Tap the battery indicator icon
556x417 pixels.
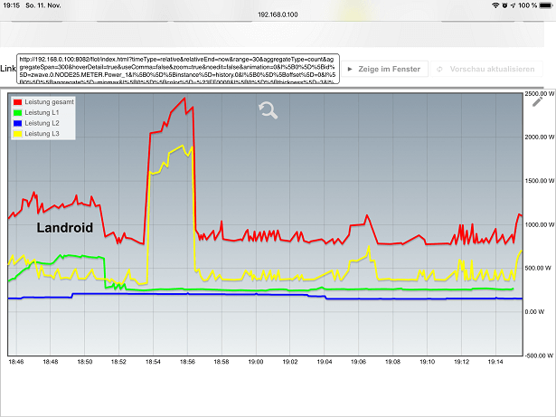coord(543,5)
